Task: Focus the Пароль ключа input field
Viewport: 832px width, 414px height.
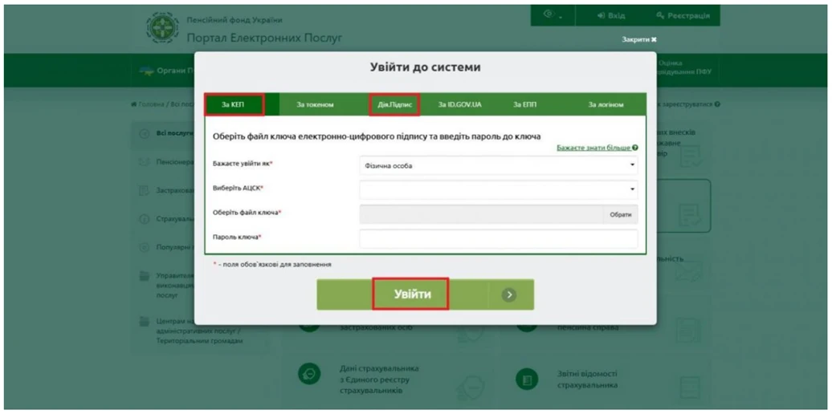Action: [x=499, y=238]
